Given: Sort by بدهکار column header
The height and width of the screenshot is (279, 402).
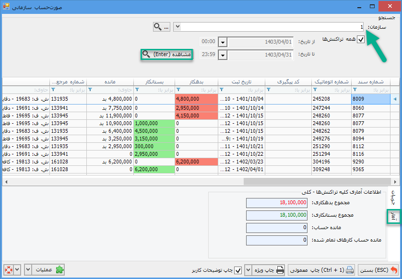Looking at the screenshot, I should point(196,81).
